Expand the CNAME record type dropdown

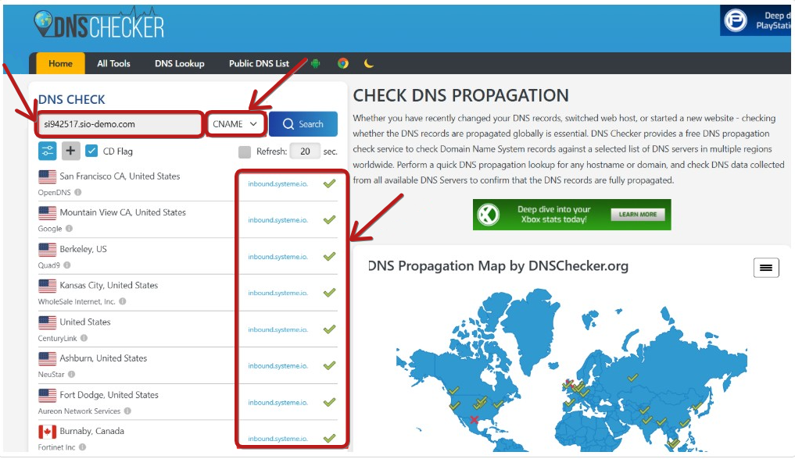click(x=235, y=124)
